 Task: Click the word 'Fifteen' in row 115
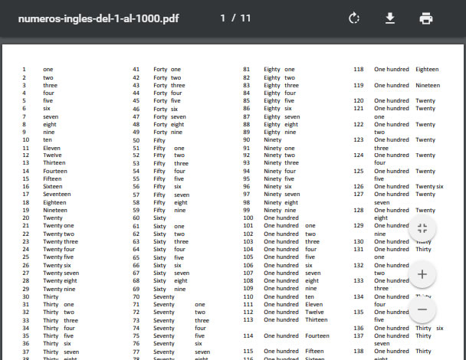coord(314,351)
